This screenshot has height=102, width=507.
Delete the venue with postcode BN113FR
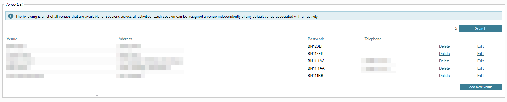click(444, 54)
